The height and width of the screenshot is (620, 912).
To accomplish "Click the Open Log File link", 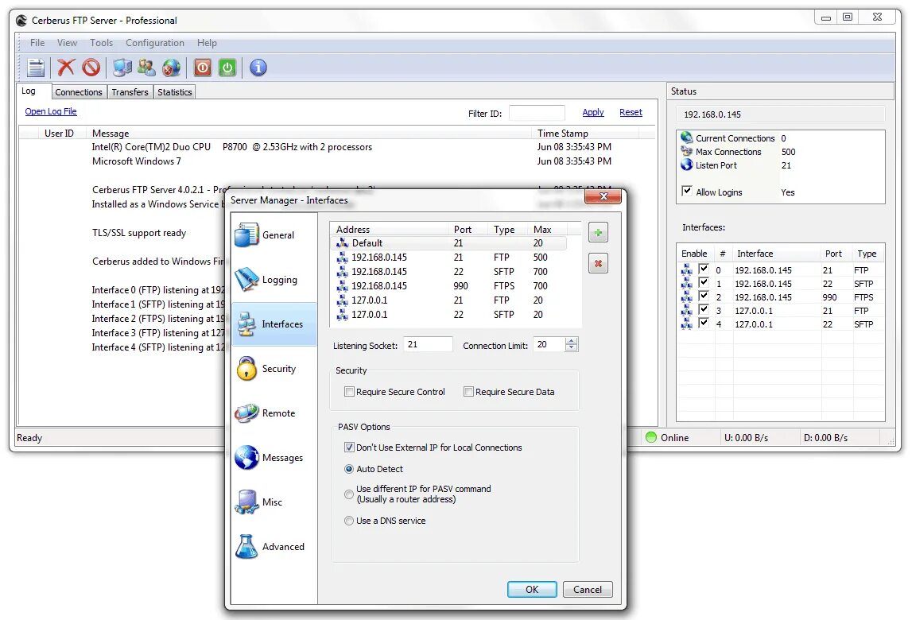I will tap(51, 111).
